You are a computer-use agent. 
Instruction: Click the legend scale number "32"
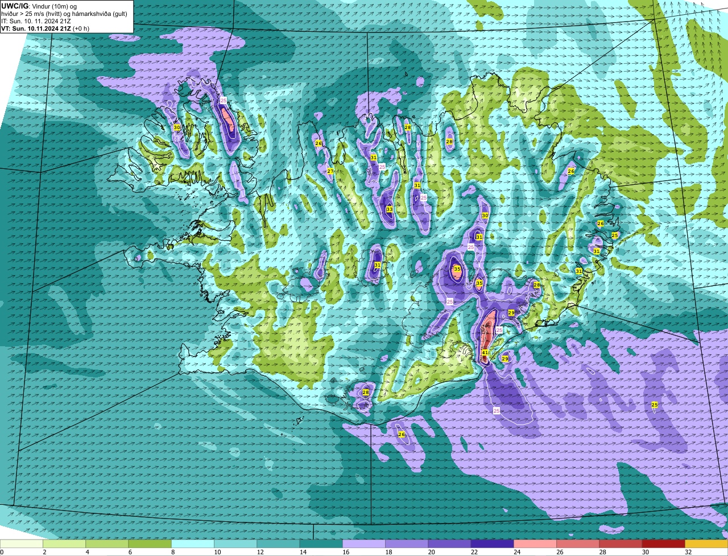(688, 552)
